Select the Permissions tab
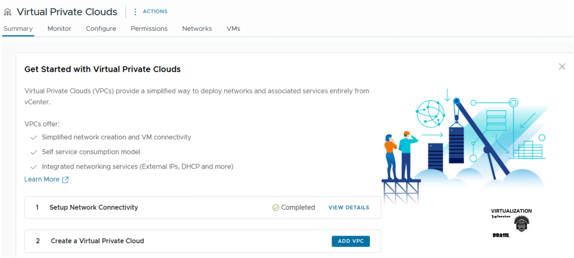Viewport: 574px width, 258px height. (x=149, y=29)
